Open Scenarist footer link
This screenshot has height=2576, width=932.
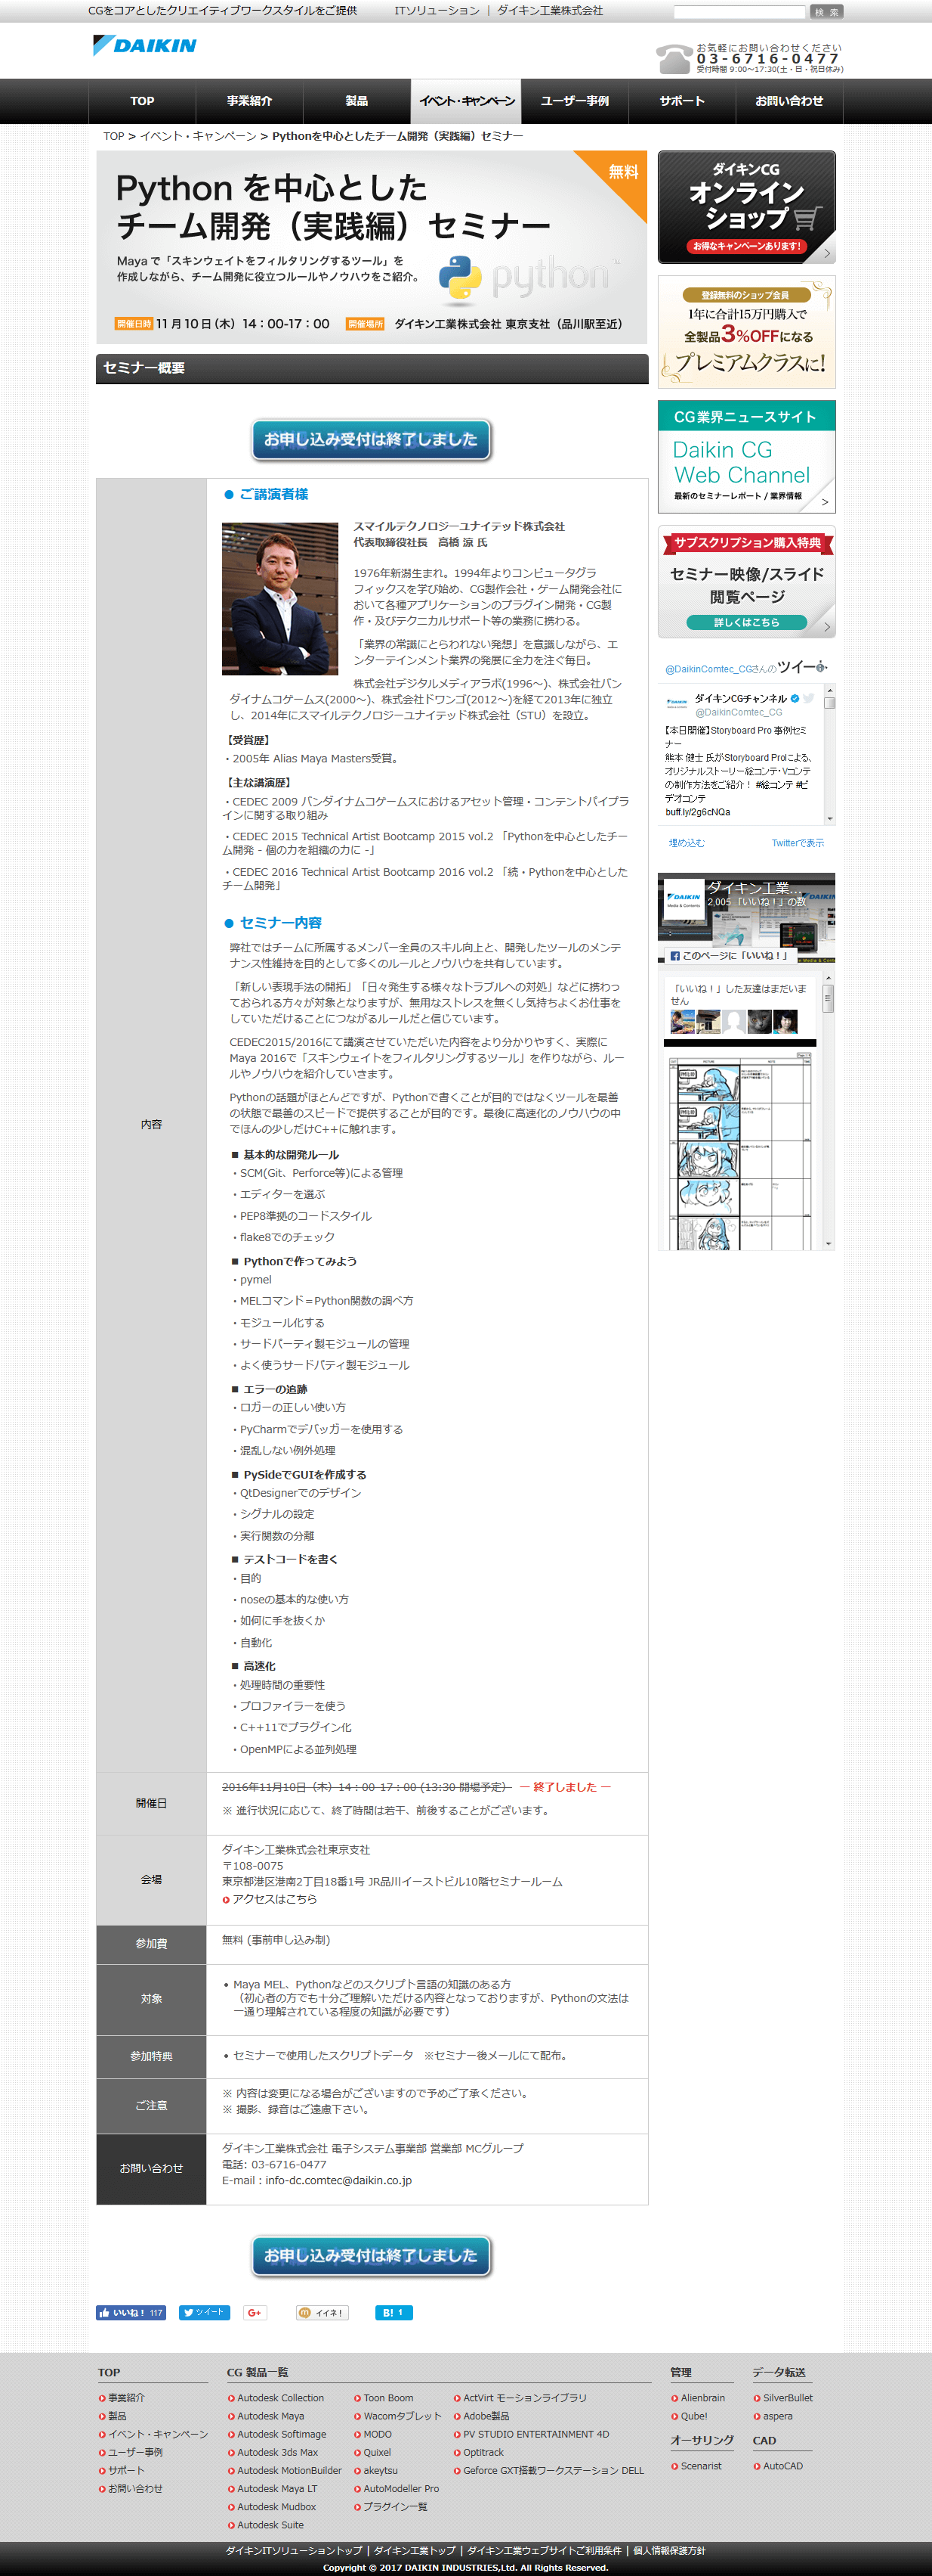700,2466
